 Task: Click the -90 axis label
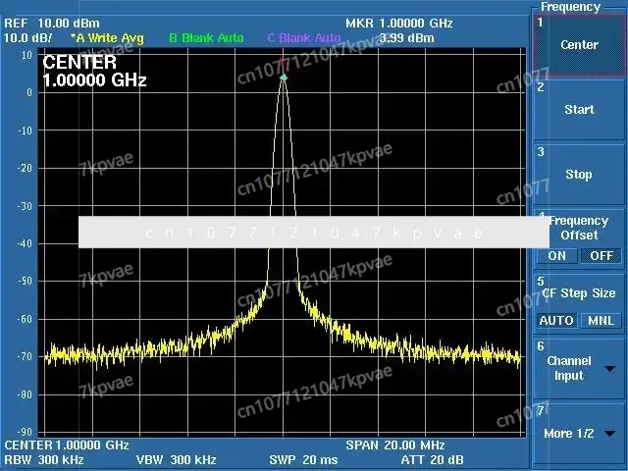(x=25, y=432)
